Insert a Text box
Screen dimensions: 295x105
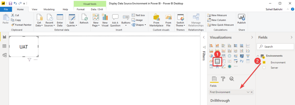[138, 15]
